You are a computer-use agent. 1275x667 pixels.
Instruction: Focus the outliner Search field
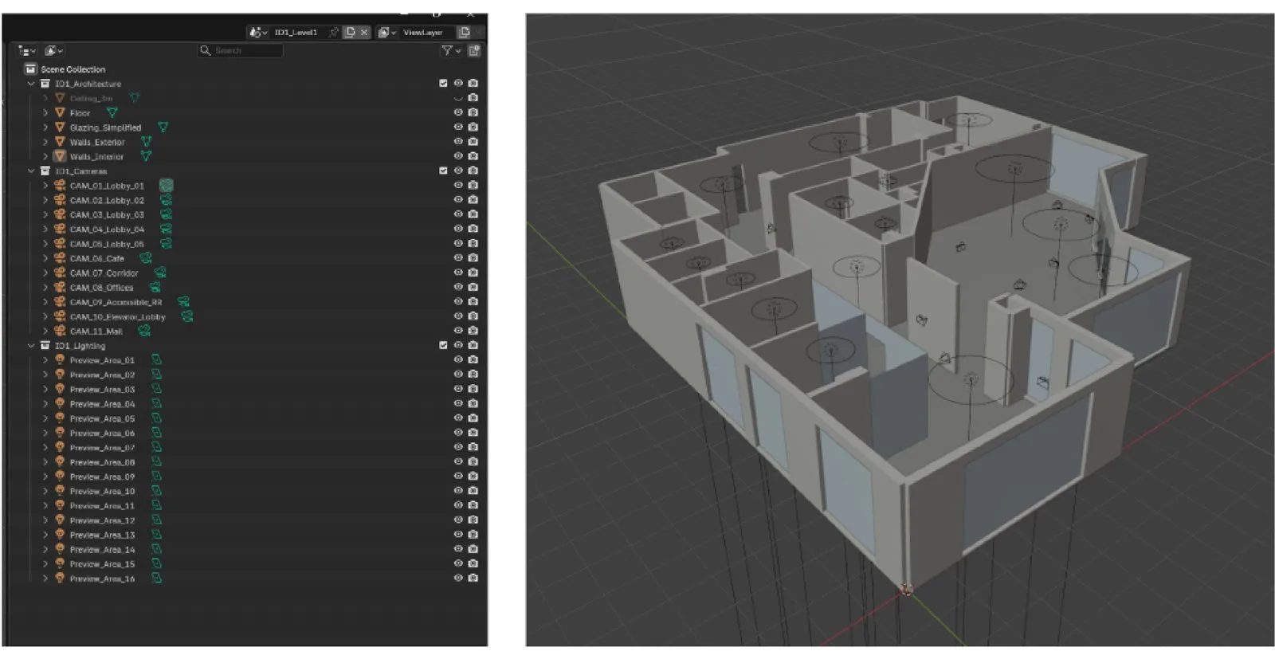coord(241,50)
